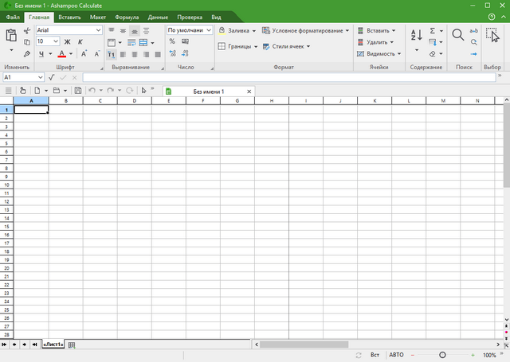Toggle underline formatting (Ч)
Screen dimensions: 510x362
pyautogui.click(x=42, y=54)
